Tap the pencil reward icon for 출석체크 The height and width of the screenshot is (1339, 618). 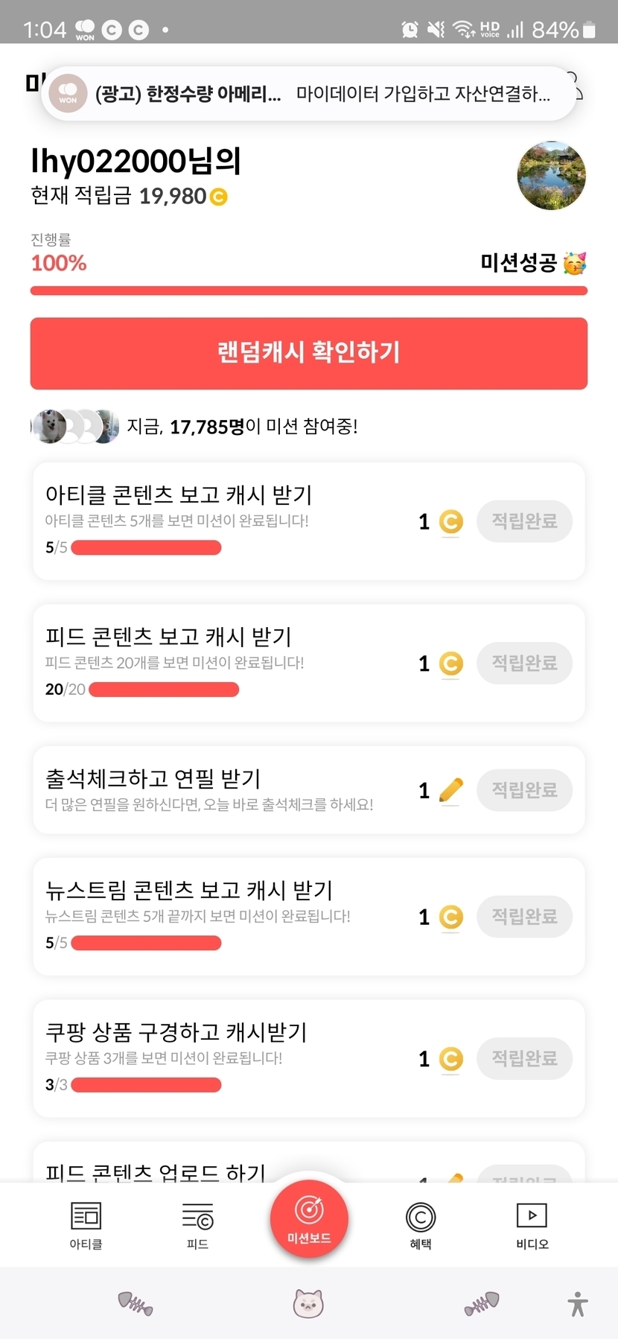pos(450,790)
